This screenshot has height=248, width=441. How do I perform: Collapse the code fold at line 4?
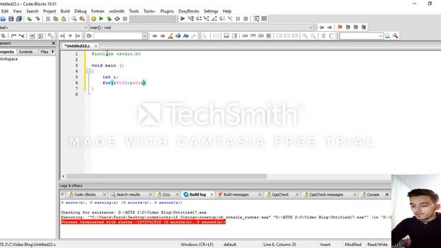(x=89, y=71)
